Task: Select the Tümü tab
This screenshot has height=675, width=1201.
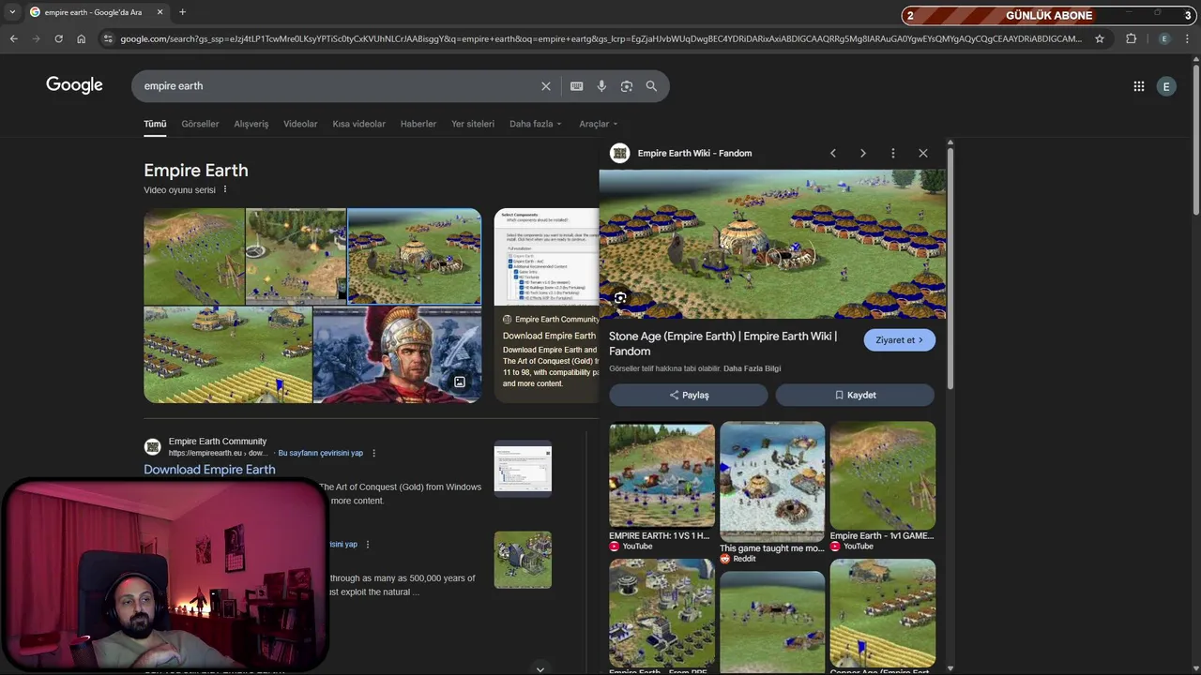Action: (155, 124)
